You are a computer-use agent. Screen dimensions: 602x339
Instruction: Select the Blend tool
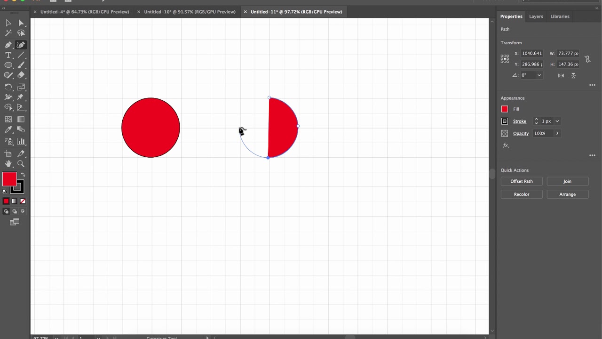pyautogui.click(x=21, y=130)
